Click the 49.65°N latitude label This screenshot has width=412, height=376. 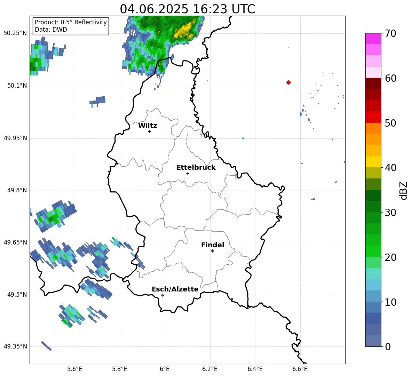coord(15,242)
